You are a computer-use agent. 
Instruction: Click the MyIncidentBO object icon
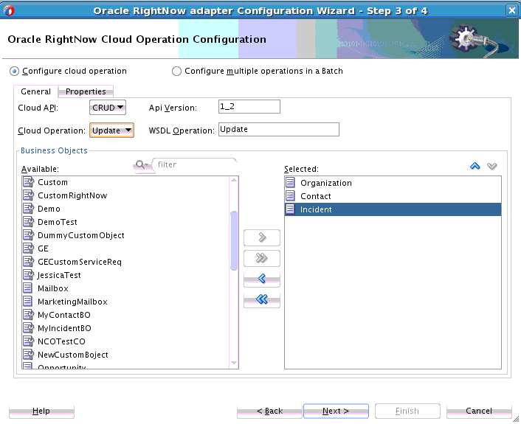pos(28,328)
